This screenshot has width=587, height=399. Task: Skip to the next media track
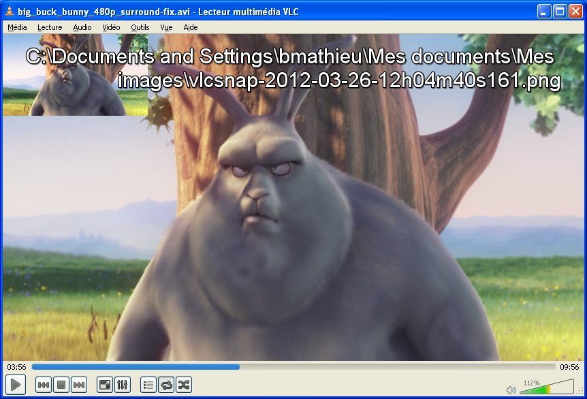79,385
